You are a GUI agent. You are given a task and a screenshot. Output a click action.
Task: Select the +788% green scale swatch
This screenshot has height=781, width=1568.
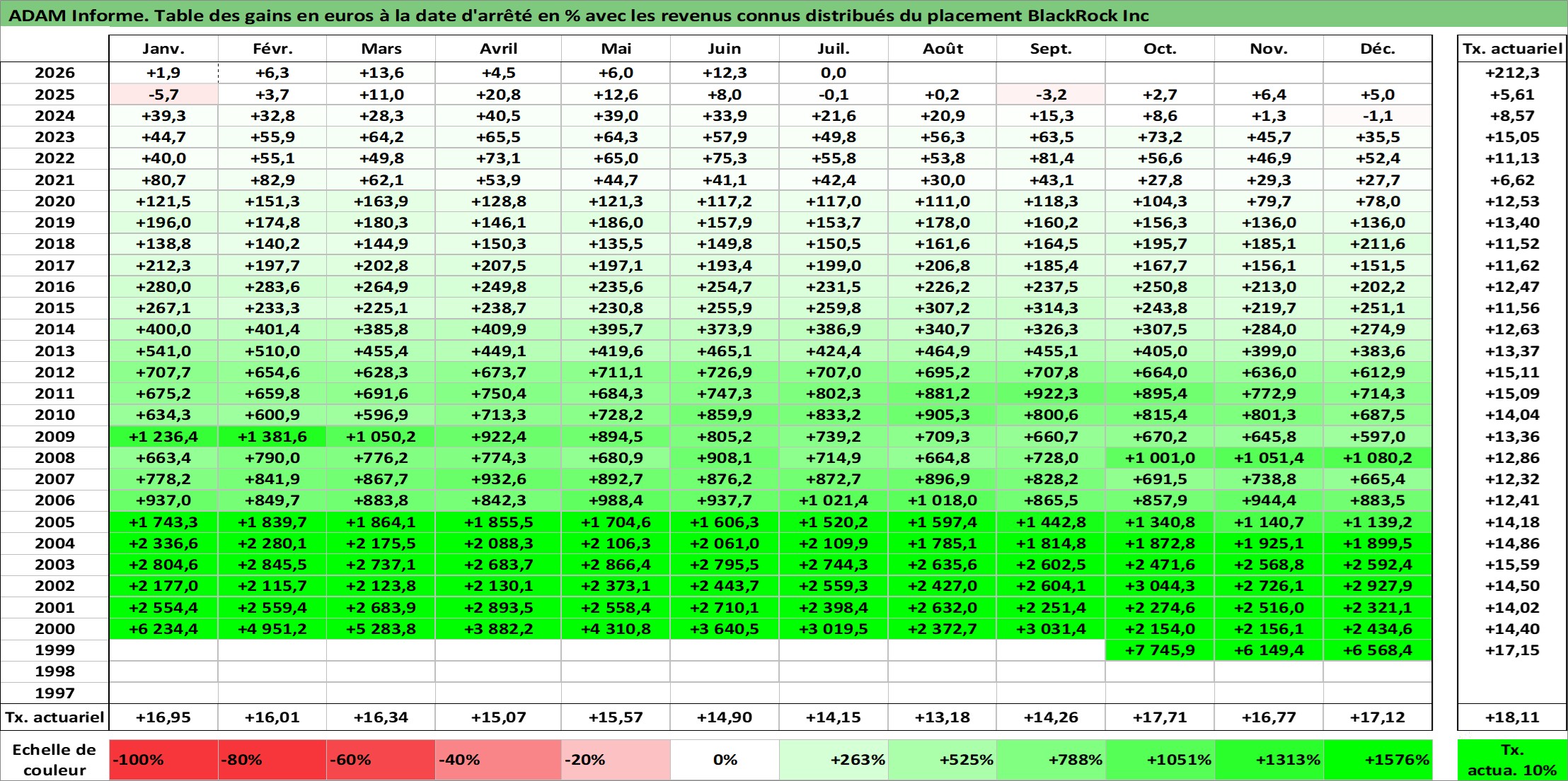[x=1051, y=760]
